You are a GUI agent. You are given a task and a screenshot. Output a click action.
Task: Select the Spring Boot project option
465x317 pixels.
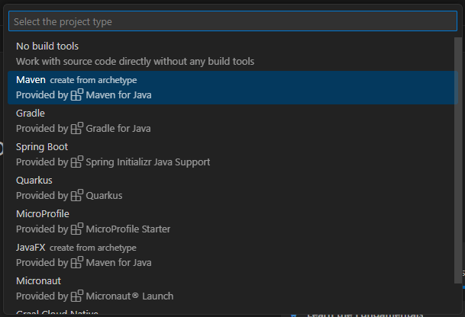[42, 146]
